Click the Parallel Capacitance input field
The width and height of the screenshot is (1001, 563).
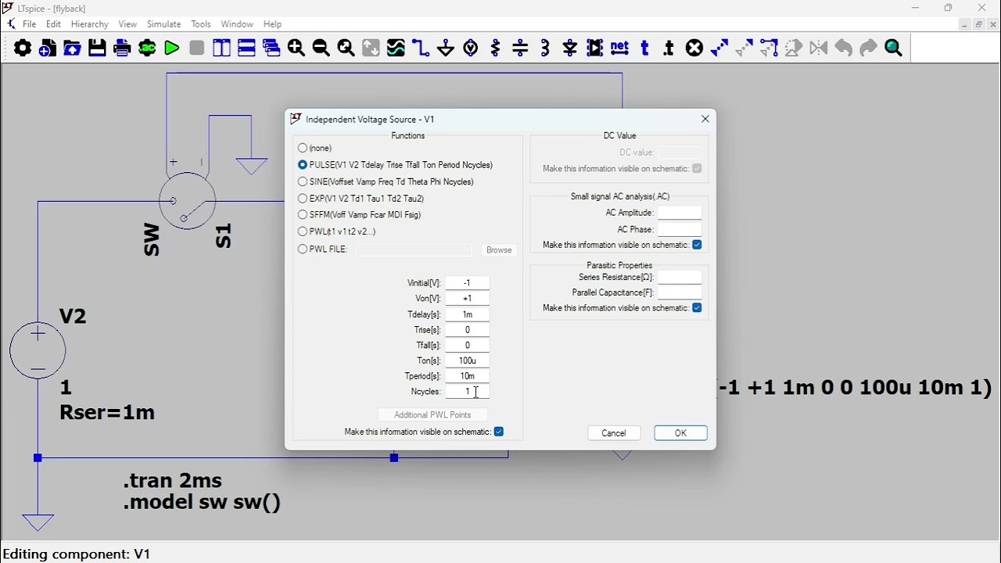coord(680,292)
